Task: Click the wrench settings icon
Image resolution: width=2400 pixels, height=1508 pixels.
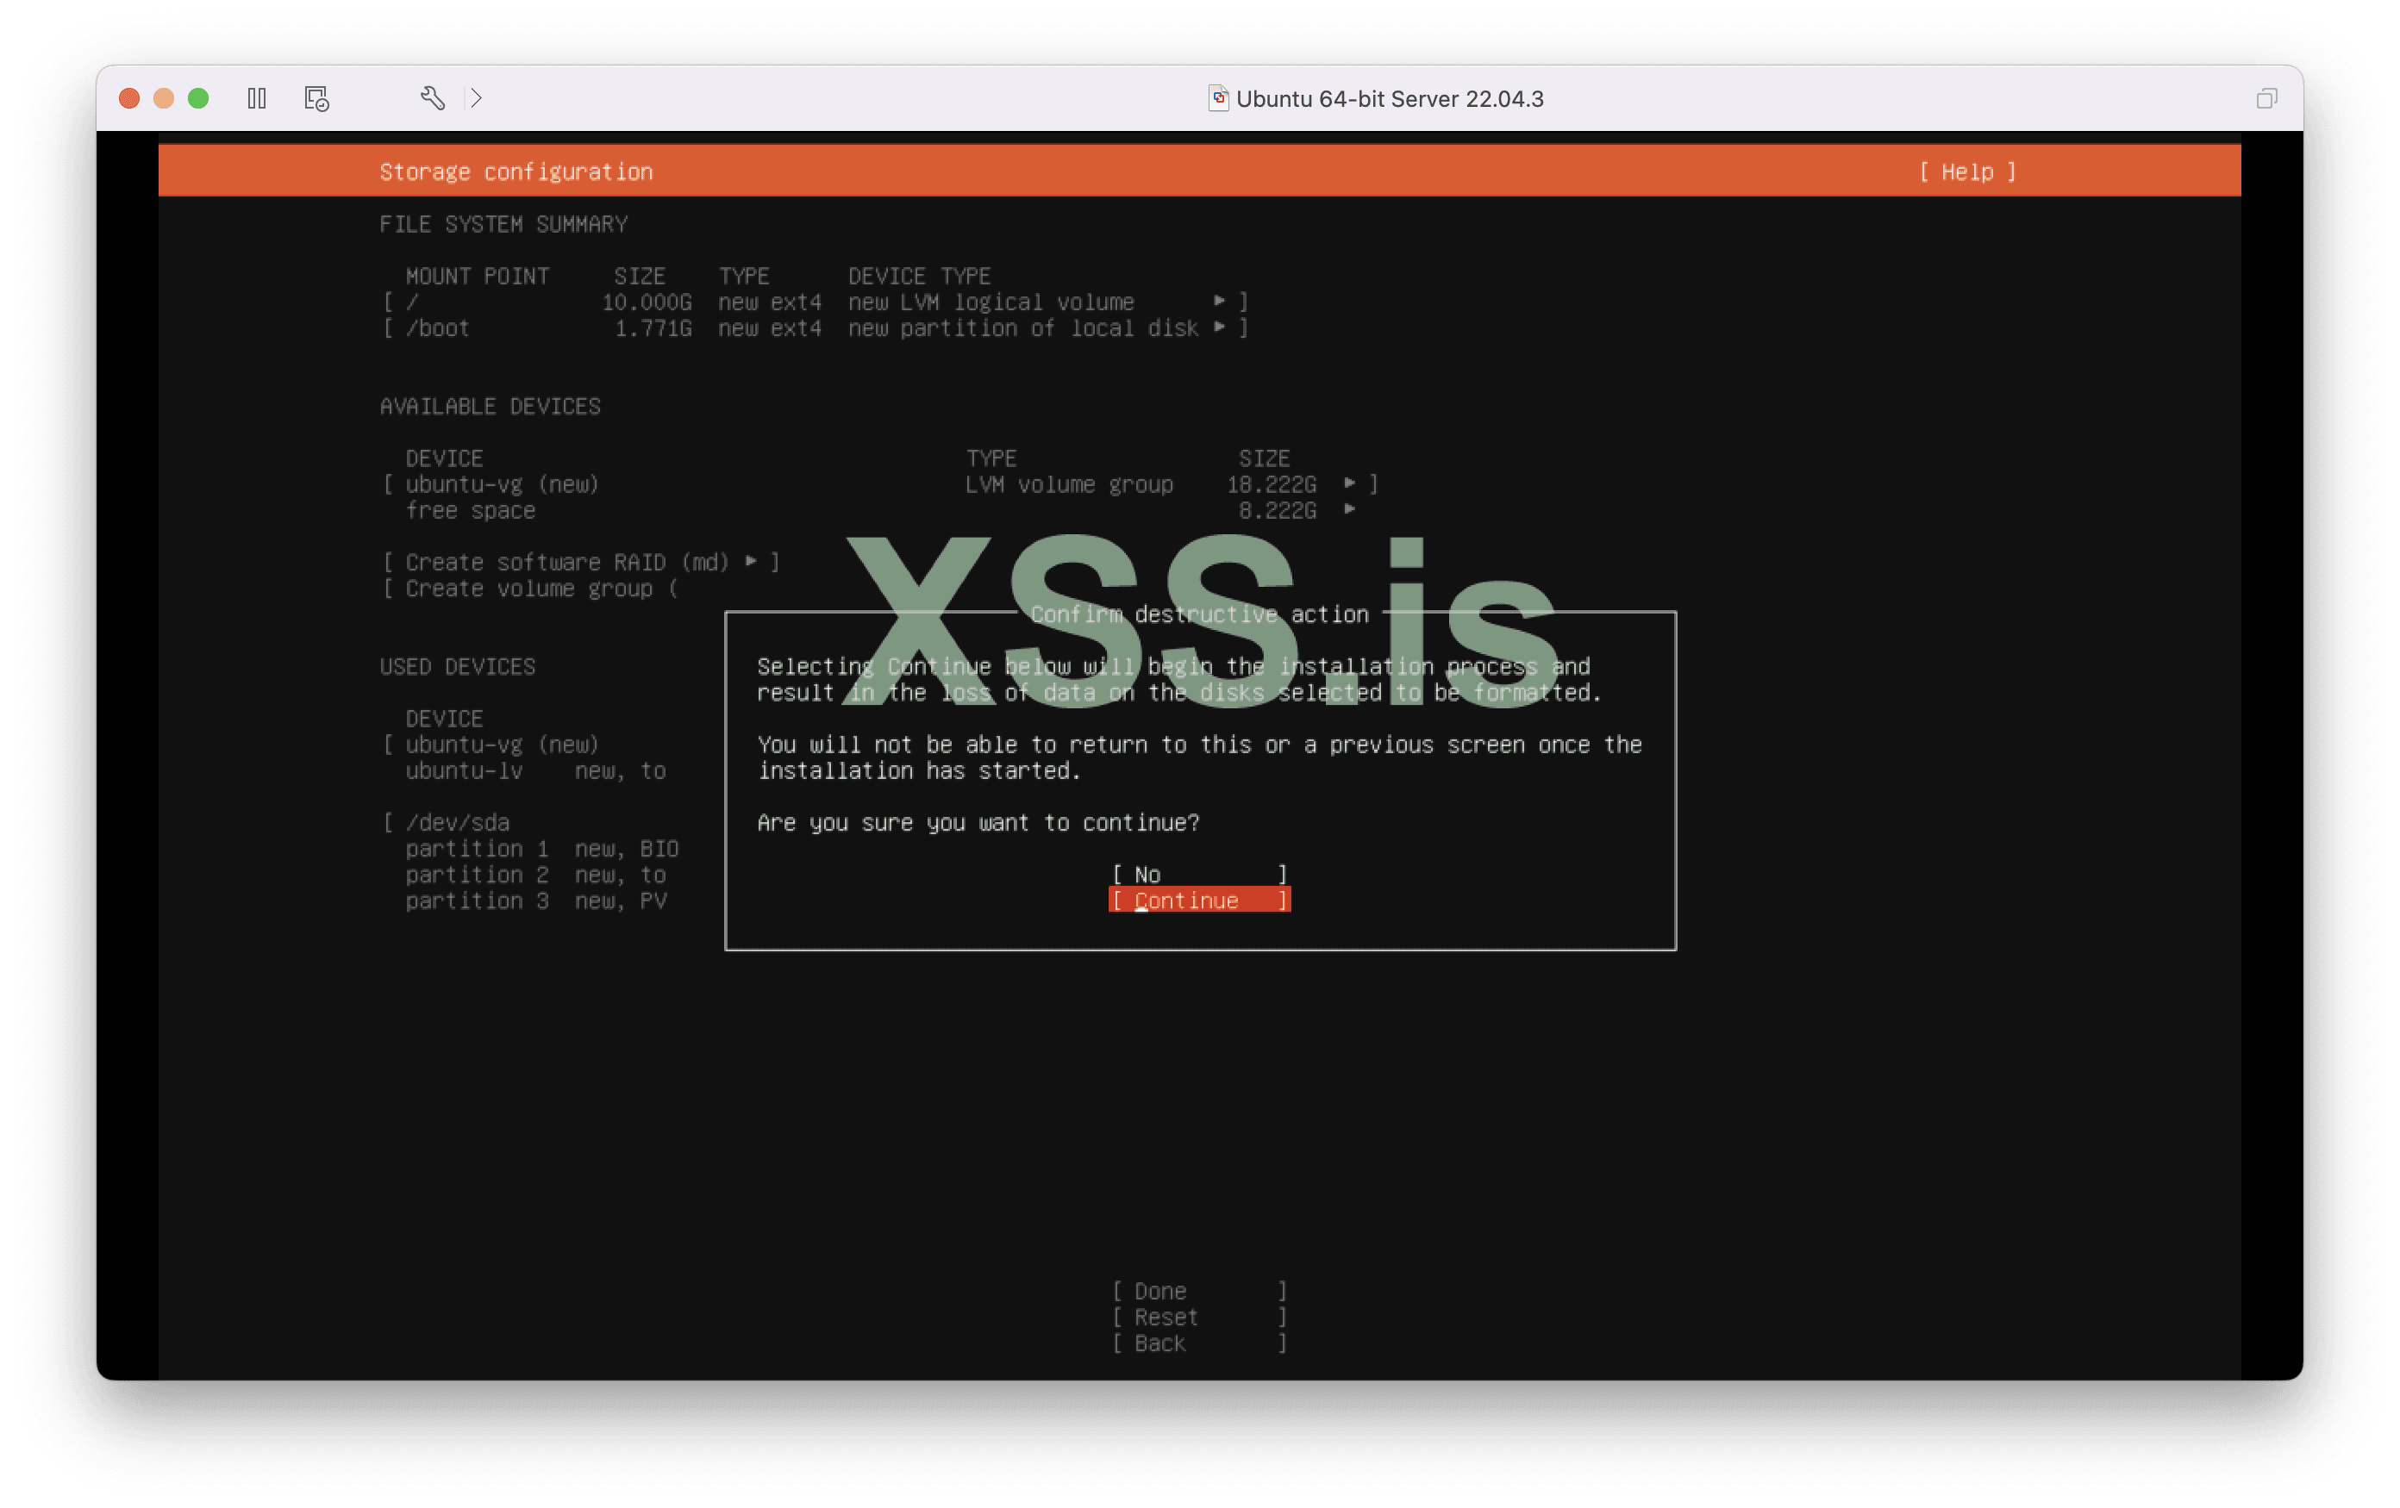Action: [433, 98]
